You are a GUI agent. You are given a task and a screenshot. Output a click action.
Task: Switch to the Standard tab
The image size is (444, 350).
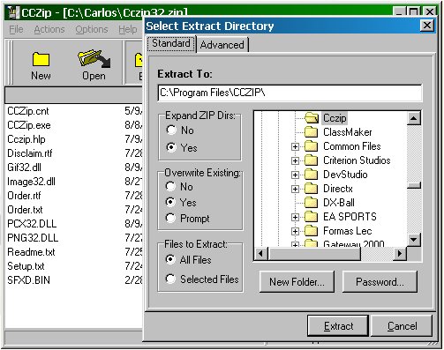pos(171,43)
